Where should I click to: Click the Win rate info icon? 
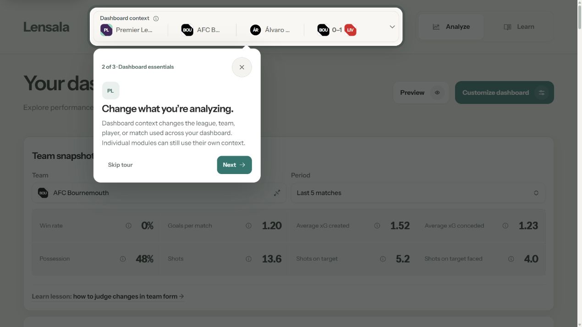tap(128, 226)
